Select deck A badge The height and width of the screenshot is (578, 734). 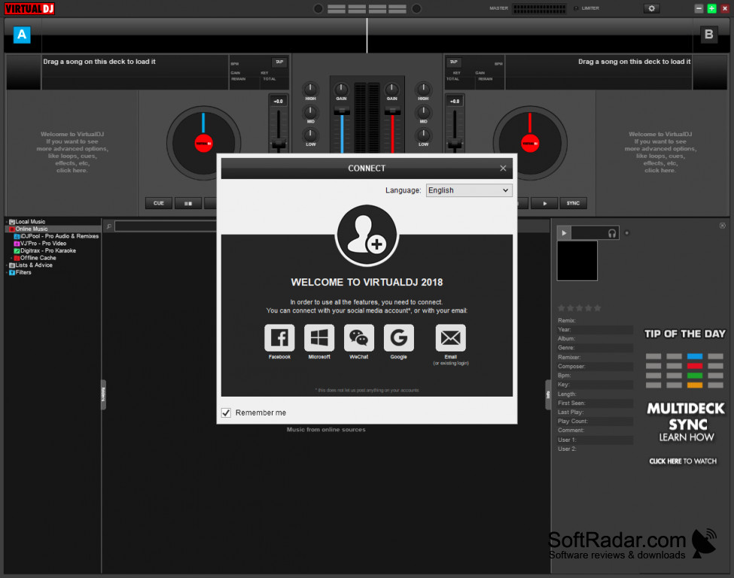point(22,35)
